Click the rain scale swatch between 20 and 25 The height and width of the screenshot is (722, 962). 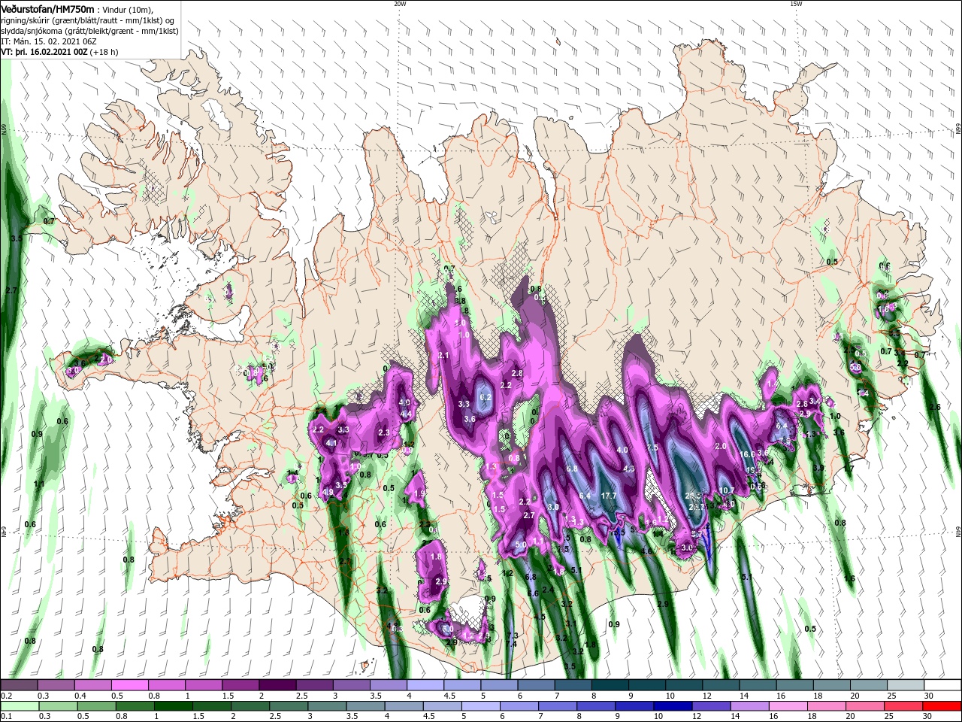867,706
